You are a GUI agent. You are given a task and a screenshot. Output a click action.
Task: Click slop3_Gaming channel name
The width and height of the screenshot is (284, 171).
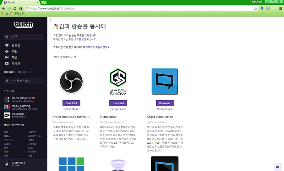click(x=21, y=106)
